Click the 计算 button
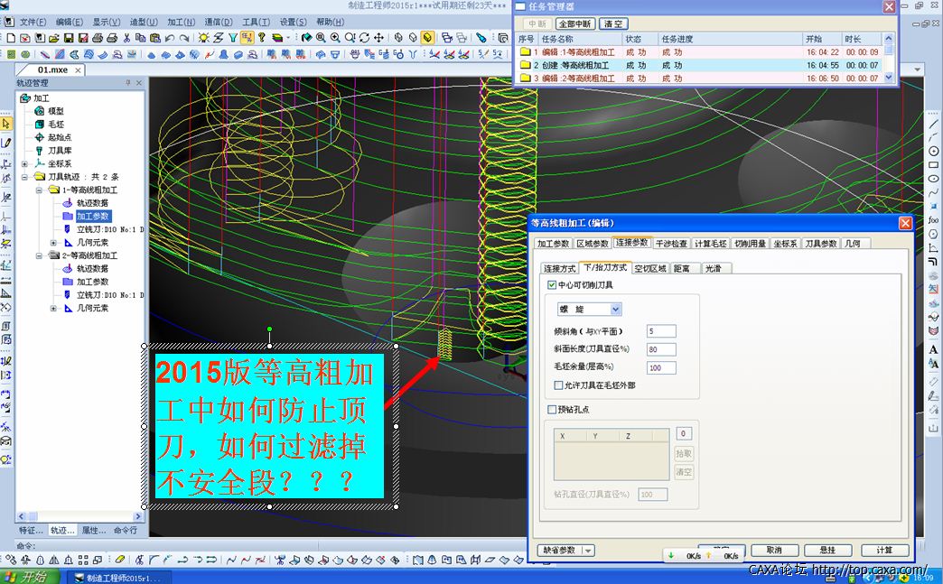This screenshot has height=584, width=943. pyautogui.click(x=884, y=551)
